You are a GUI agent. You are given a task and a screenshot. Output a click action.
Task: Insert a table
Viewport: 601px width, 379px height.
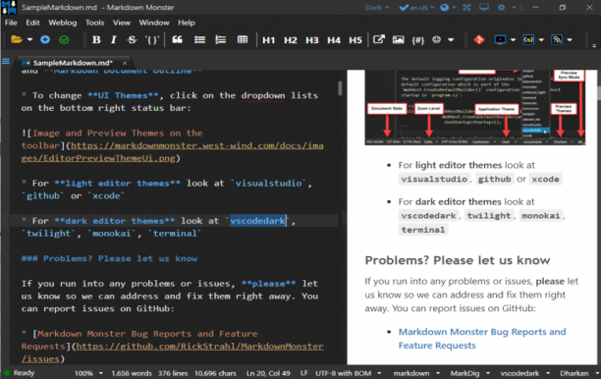pyautogui.click(x=243, y=39)
